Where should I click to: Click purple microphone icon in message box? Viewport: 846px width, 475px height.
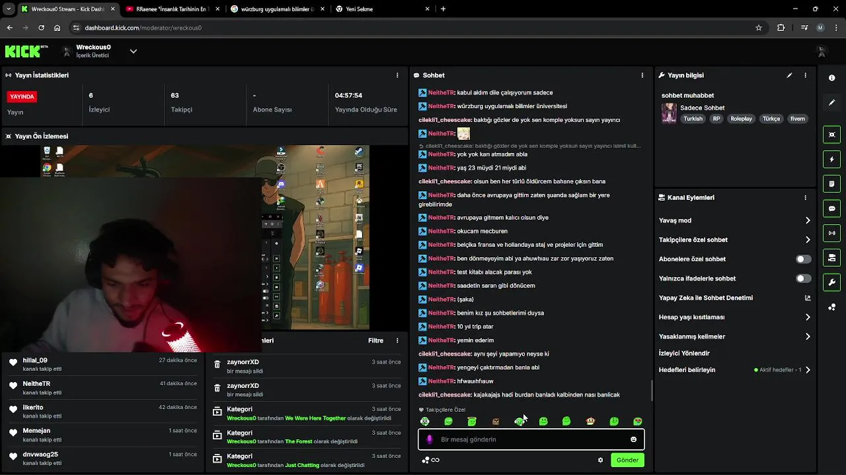[430, 439]
